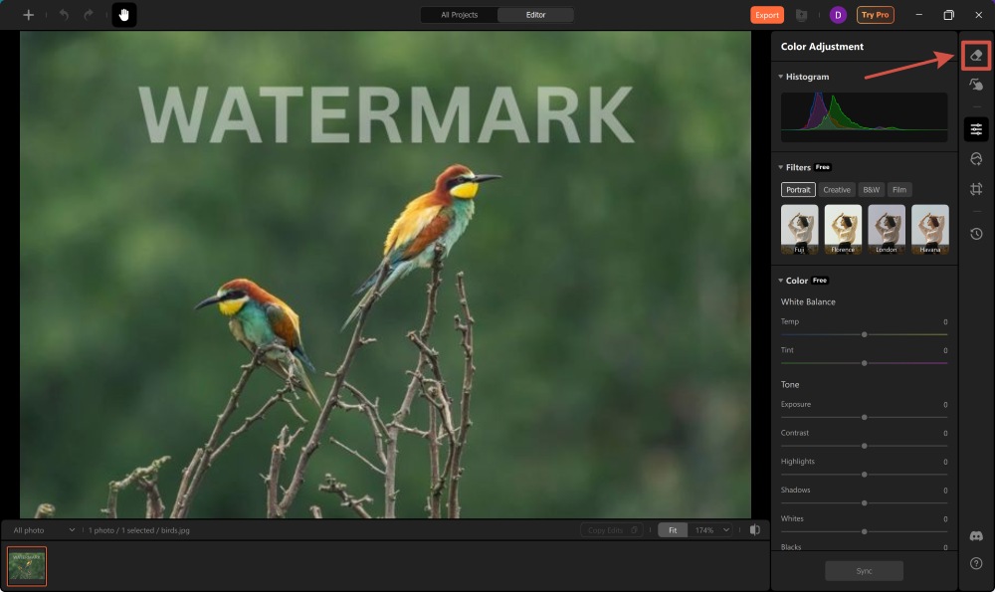Click the orange Export button
The width and height of the screenshot is (995, 592).
767,15
